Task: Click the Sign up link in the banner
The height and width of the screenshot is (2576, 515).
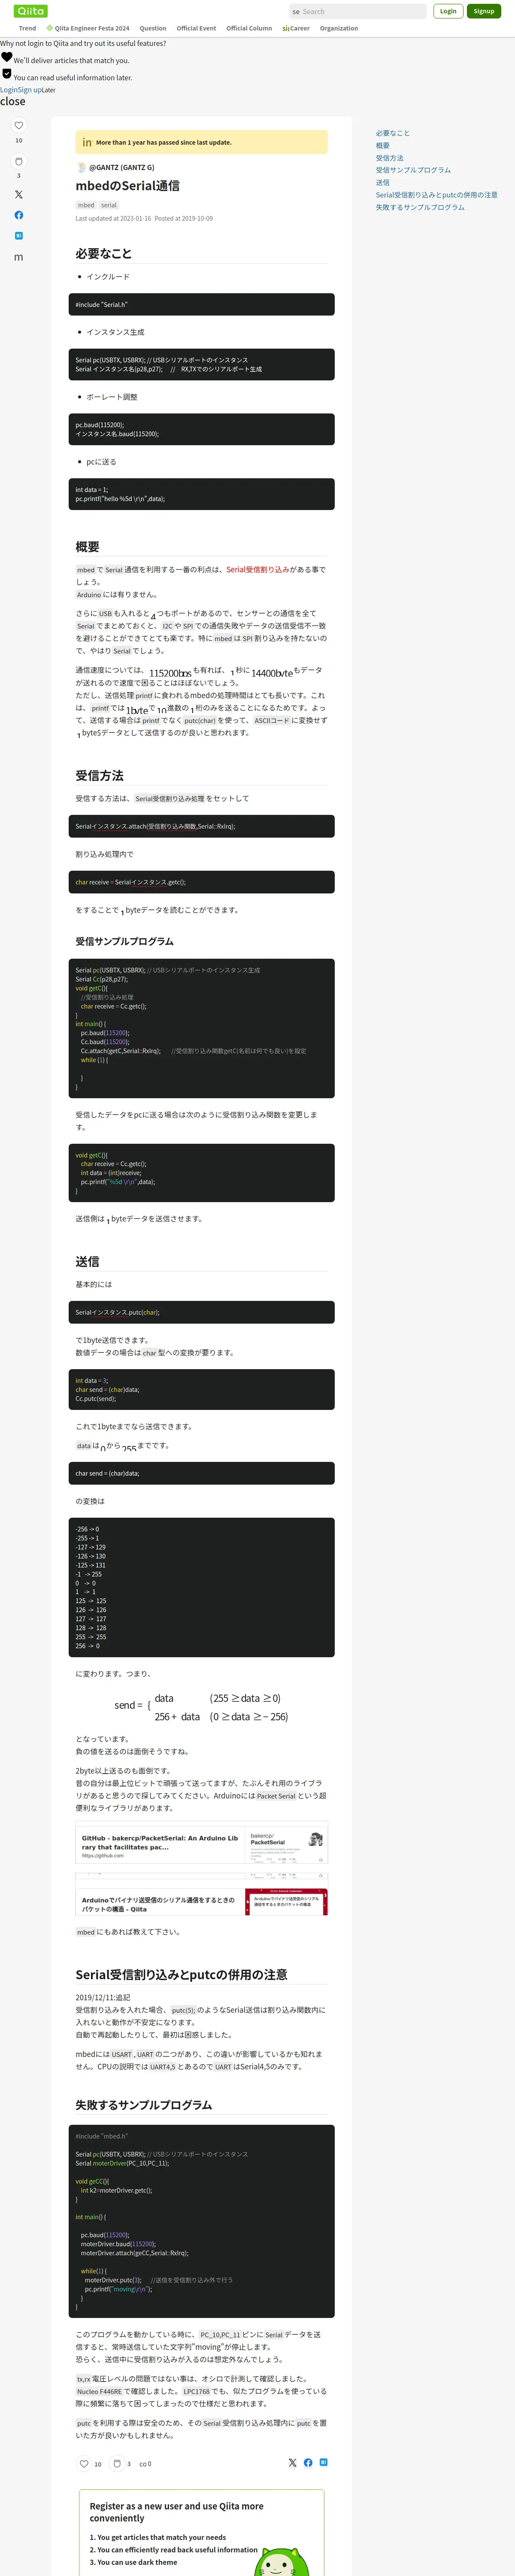Action: pyautogui.click(x=29, y=90)
